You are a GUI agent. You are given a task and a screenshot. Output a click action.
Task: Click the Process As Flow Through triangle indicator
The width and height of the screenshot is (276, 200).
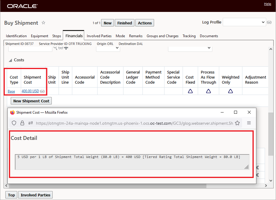tap(208, 91)
